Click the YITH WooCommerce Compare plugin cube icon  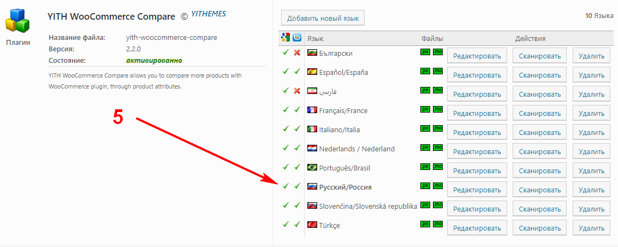(17, 21)
